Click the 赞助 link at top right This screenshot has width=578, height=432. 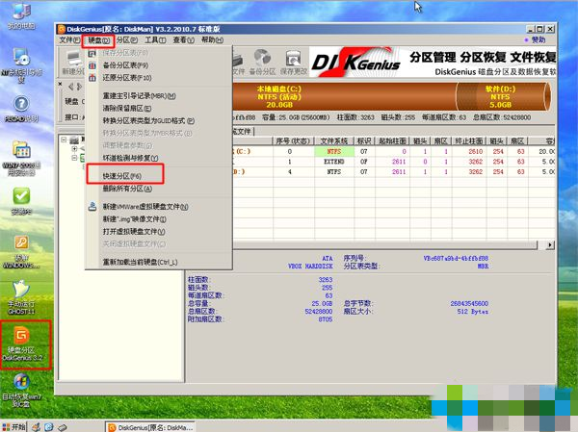536,39
